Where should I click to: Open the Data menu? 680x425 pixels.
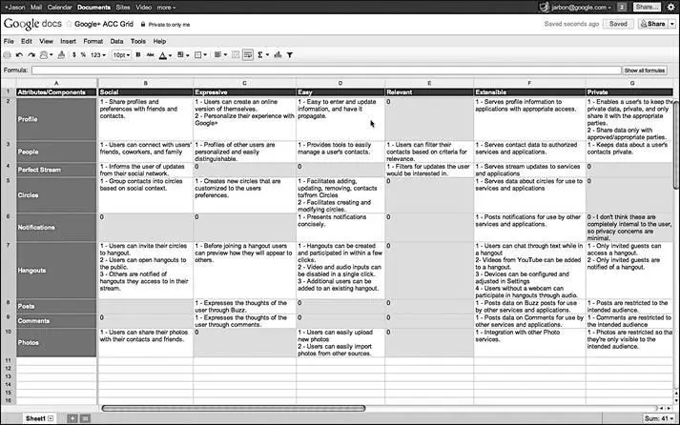click(116, 42)
